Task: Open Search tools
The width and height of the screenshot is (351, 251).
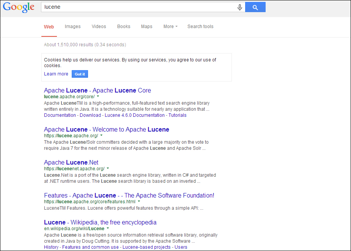Action: point(200,27)
